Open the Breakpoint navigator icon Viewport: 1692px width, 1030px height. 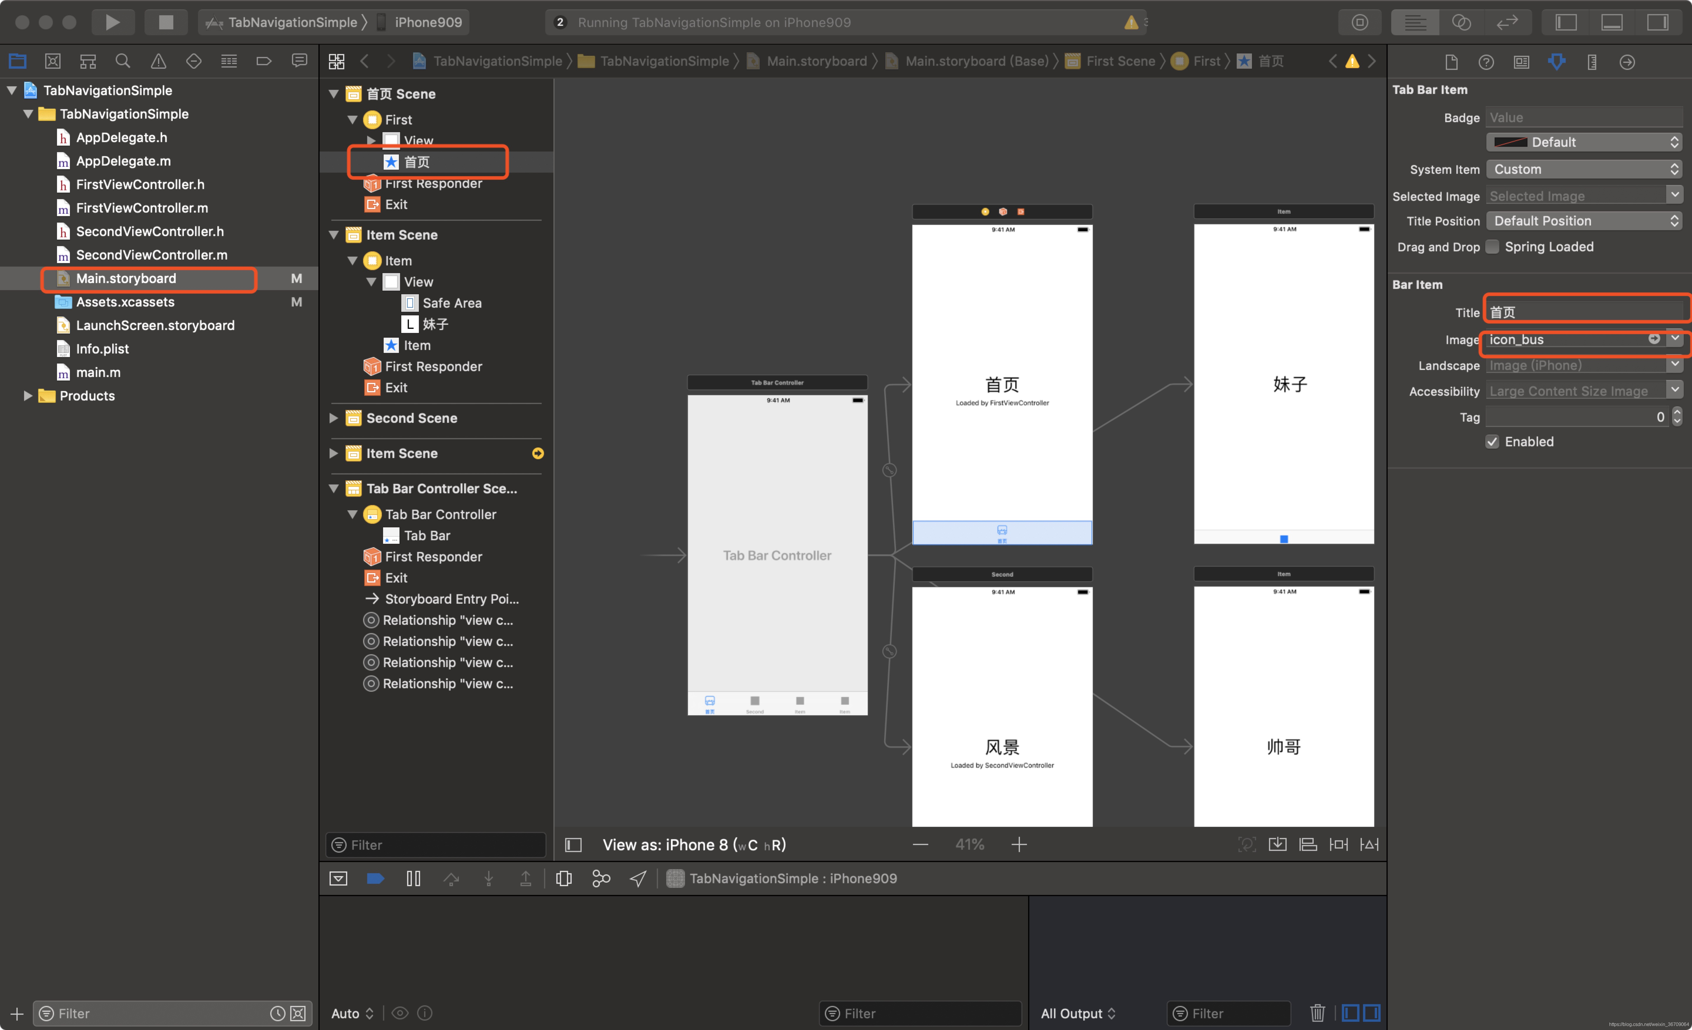pyautogui.click(x=264, y=61)
